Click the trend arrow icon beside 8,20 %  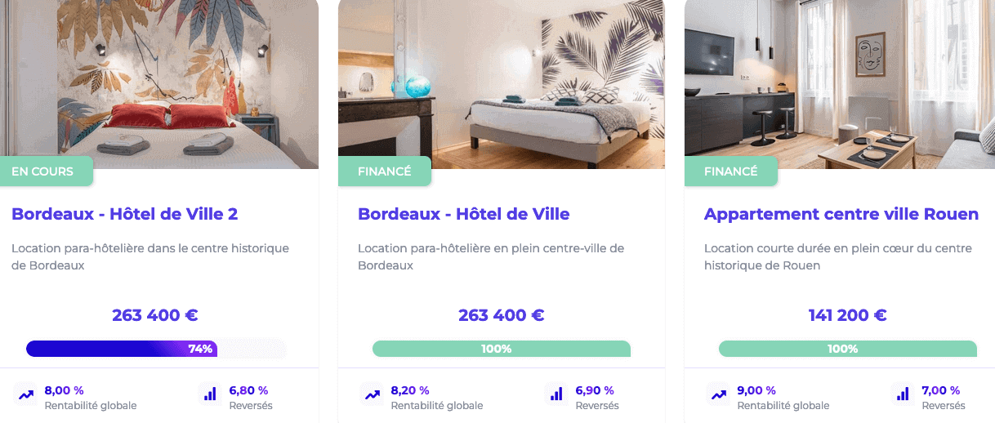point(373,395)
